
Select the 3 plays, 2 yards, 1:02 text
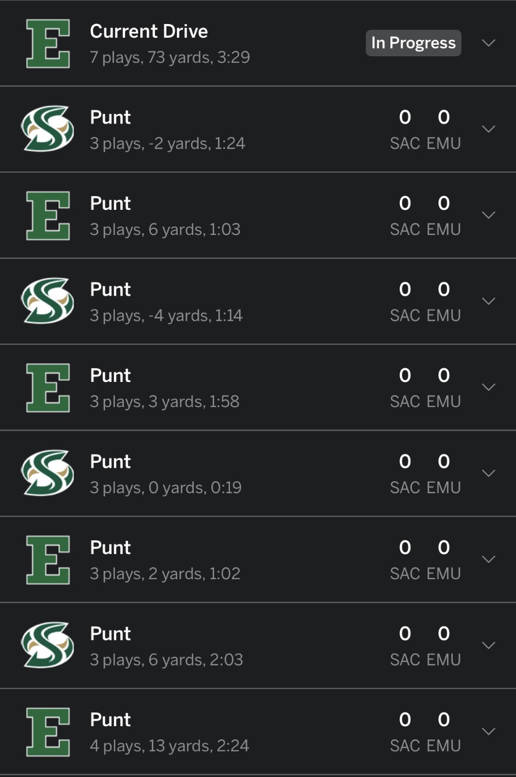(x=165, y=574)
